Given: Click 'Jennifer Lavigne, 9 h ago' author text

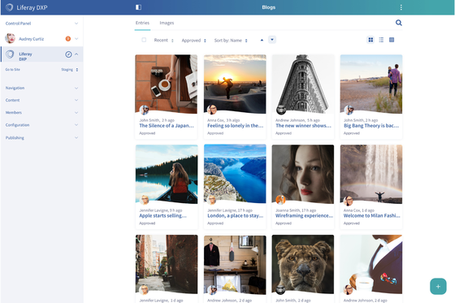Looking at the screenshot, I should coord(161,210).
